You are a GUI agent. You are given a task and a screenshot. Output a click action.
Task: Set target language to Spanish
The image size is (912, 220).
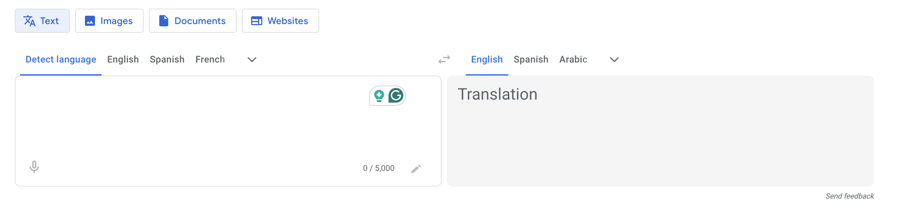pos(531,59)
